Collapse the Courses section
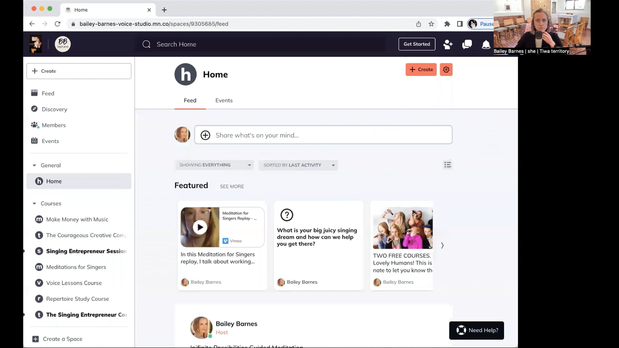 click(x=34, y=204)
